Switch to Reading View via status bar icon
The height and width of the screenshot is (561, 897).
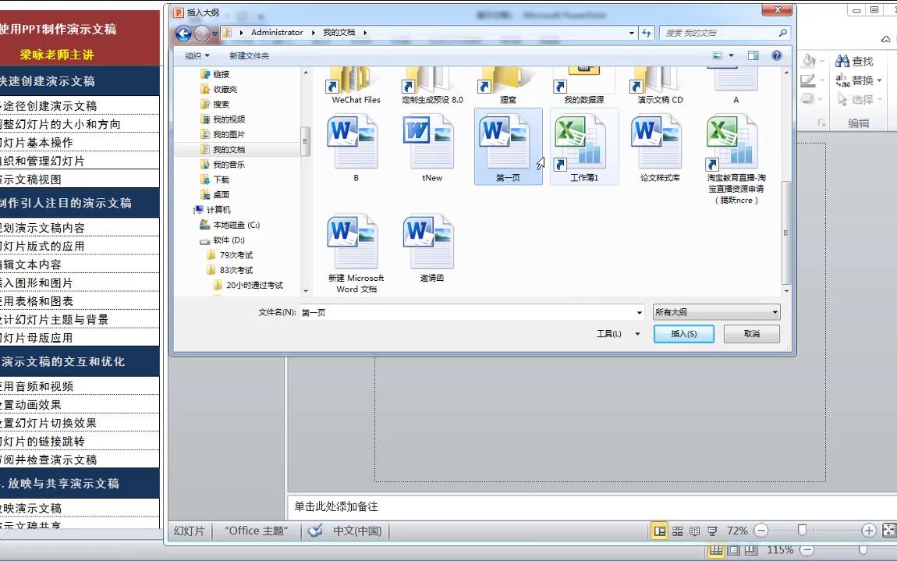[x=694, y=530]
